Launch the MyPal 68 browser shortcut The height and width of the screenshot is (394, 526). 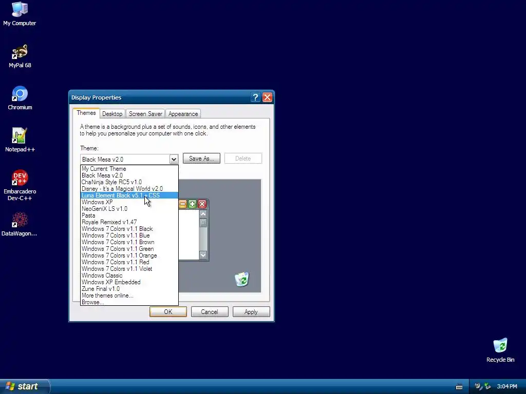coord(20,56)
